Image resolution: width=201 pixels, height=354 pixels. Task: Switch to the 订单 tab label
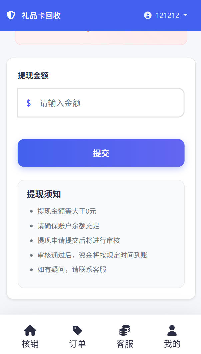click(x=77, y=344)
